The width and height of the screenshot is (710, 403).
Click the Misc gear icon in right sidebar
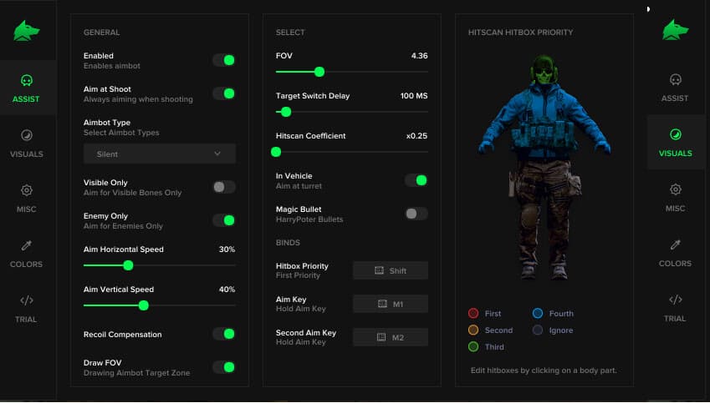[675, 190]
